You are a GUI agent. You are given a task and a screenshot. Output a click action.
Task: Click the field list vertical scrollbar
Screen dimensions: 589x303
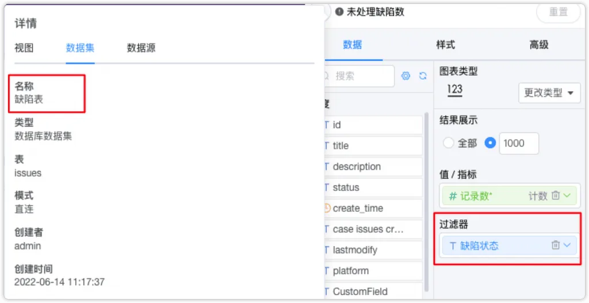(426, 201)
